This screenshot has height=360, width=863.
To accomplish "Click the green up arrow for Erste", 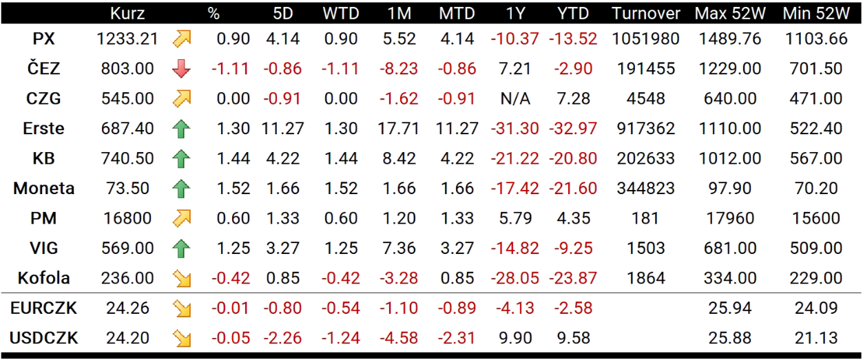I will click(x=182, y=129).
